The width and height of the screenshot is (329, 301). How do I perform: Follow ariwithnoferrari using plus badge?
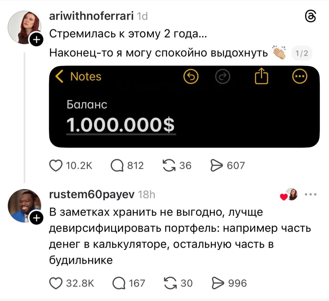pyautogui.click(x=36, y=40)
